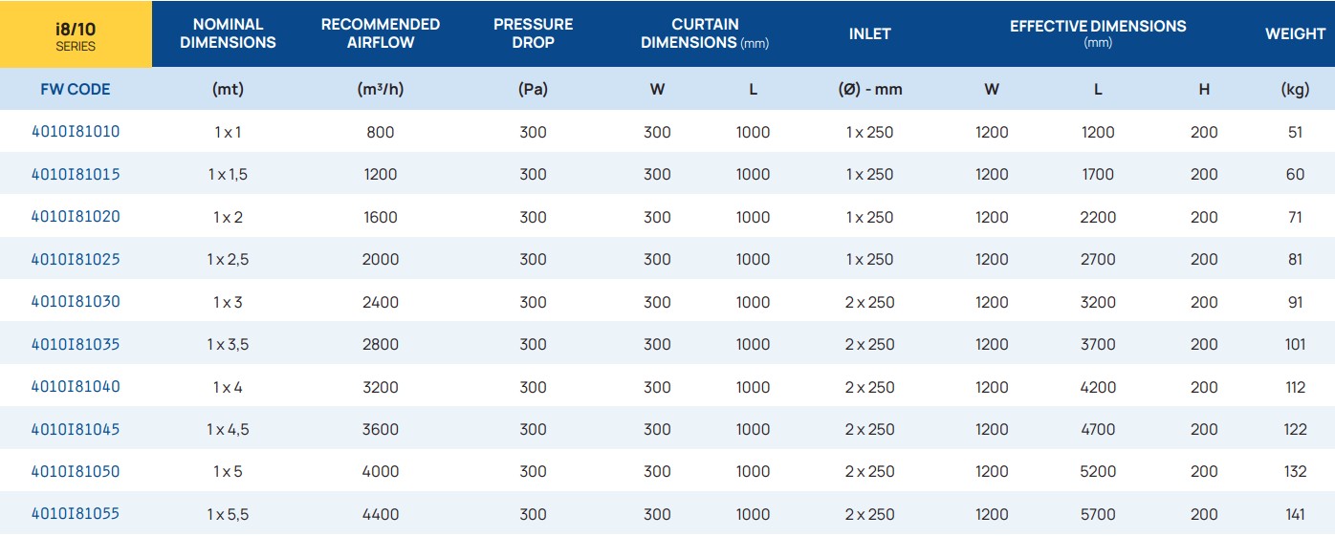The width and height of the screenshot is (1335, 536).
Task: Click the i8/10 Series yellow header cell
Action: (x=76, y=34)
